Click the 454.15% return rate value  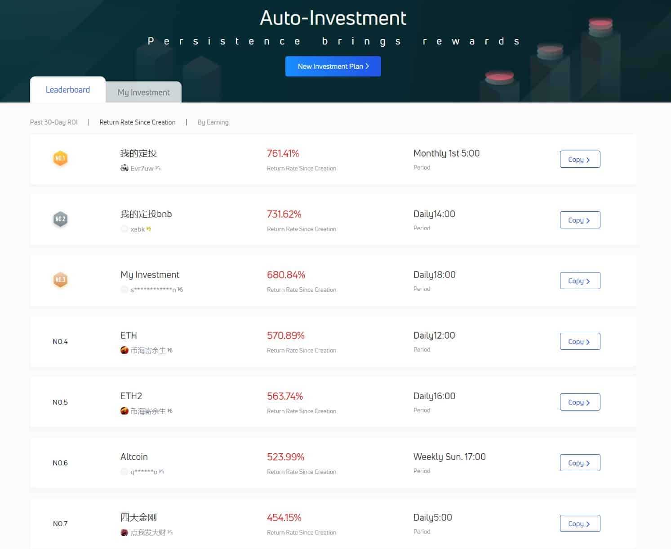click(x=284, y=518)
